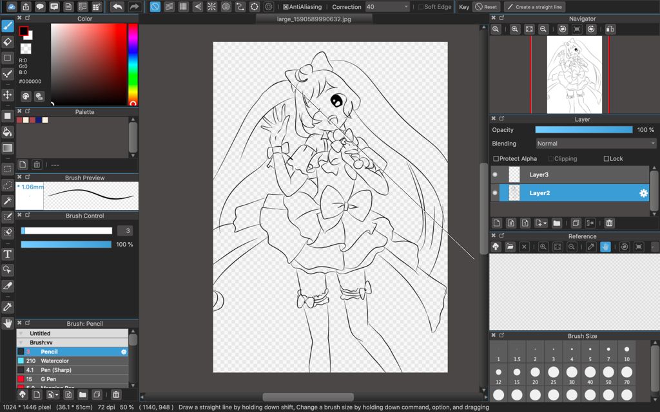
Task: Select the Pen (Sharp) brush
Action: [72, 370]
